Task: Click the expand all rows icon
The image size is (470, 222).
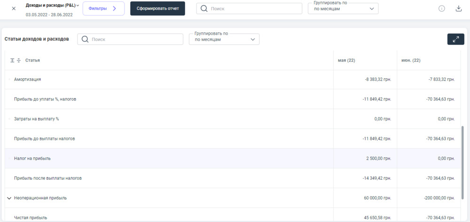Action: [x=12, y=61]
